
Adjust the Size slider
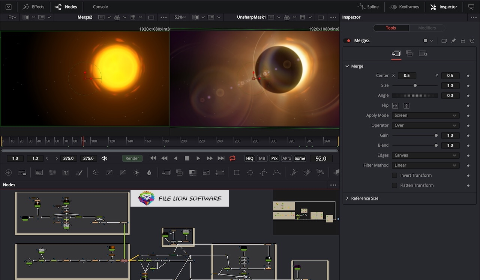[415, 86]
